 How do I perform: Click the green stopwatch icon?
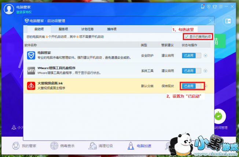coord(218,116)
